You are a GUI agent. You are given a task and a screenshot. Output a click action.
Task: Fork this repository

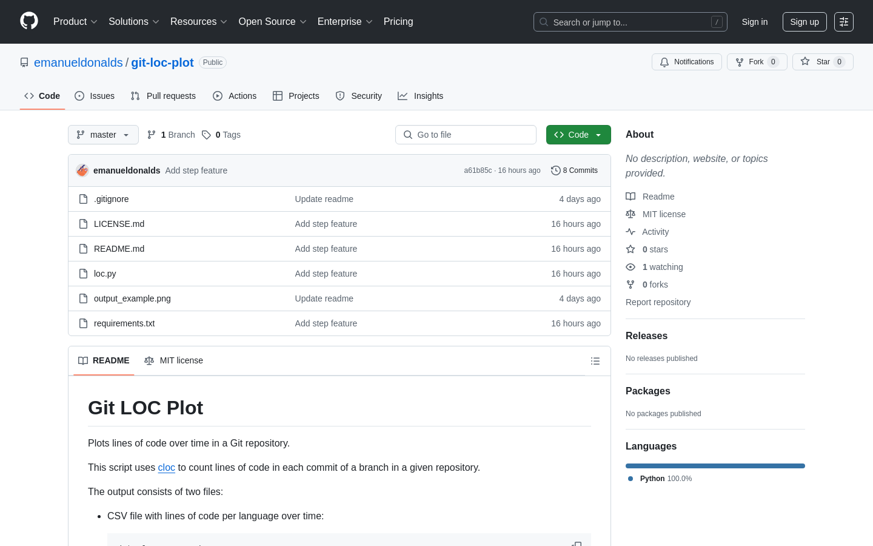coord(757,62)
